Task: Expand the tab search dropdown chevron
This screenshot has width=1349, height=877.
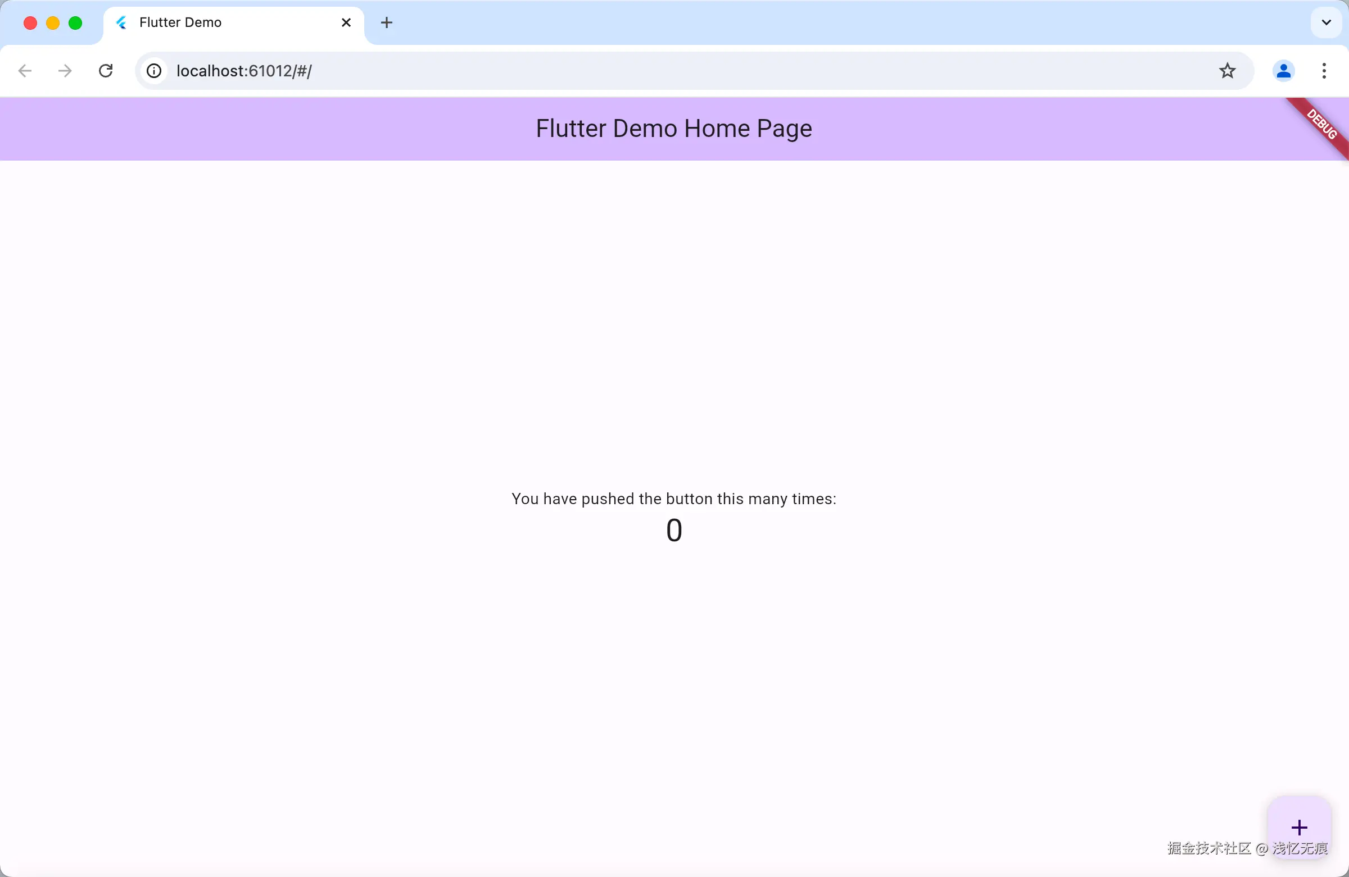Action: 1326,22
